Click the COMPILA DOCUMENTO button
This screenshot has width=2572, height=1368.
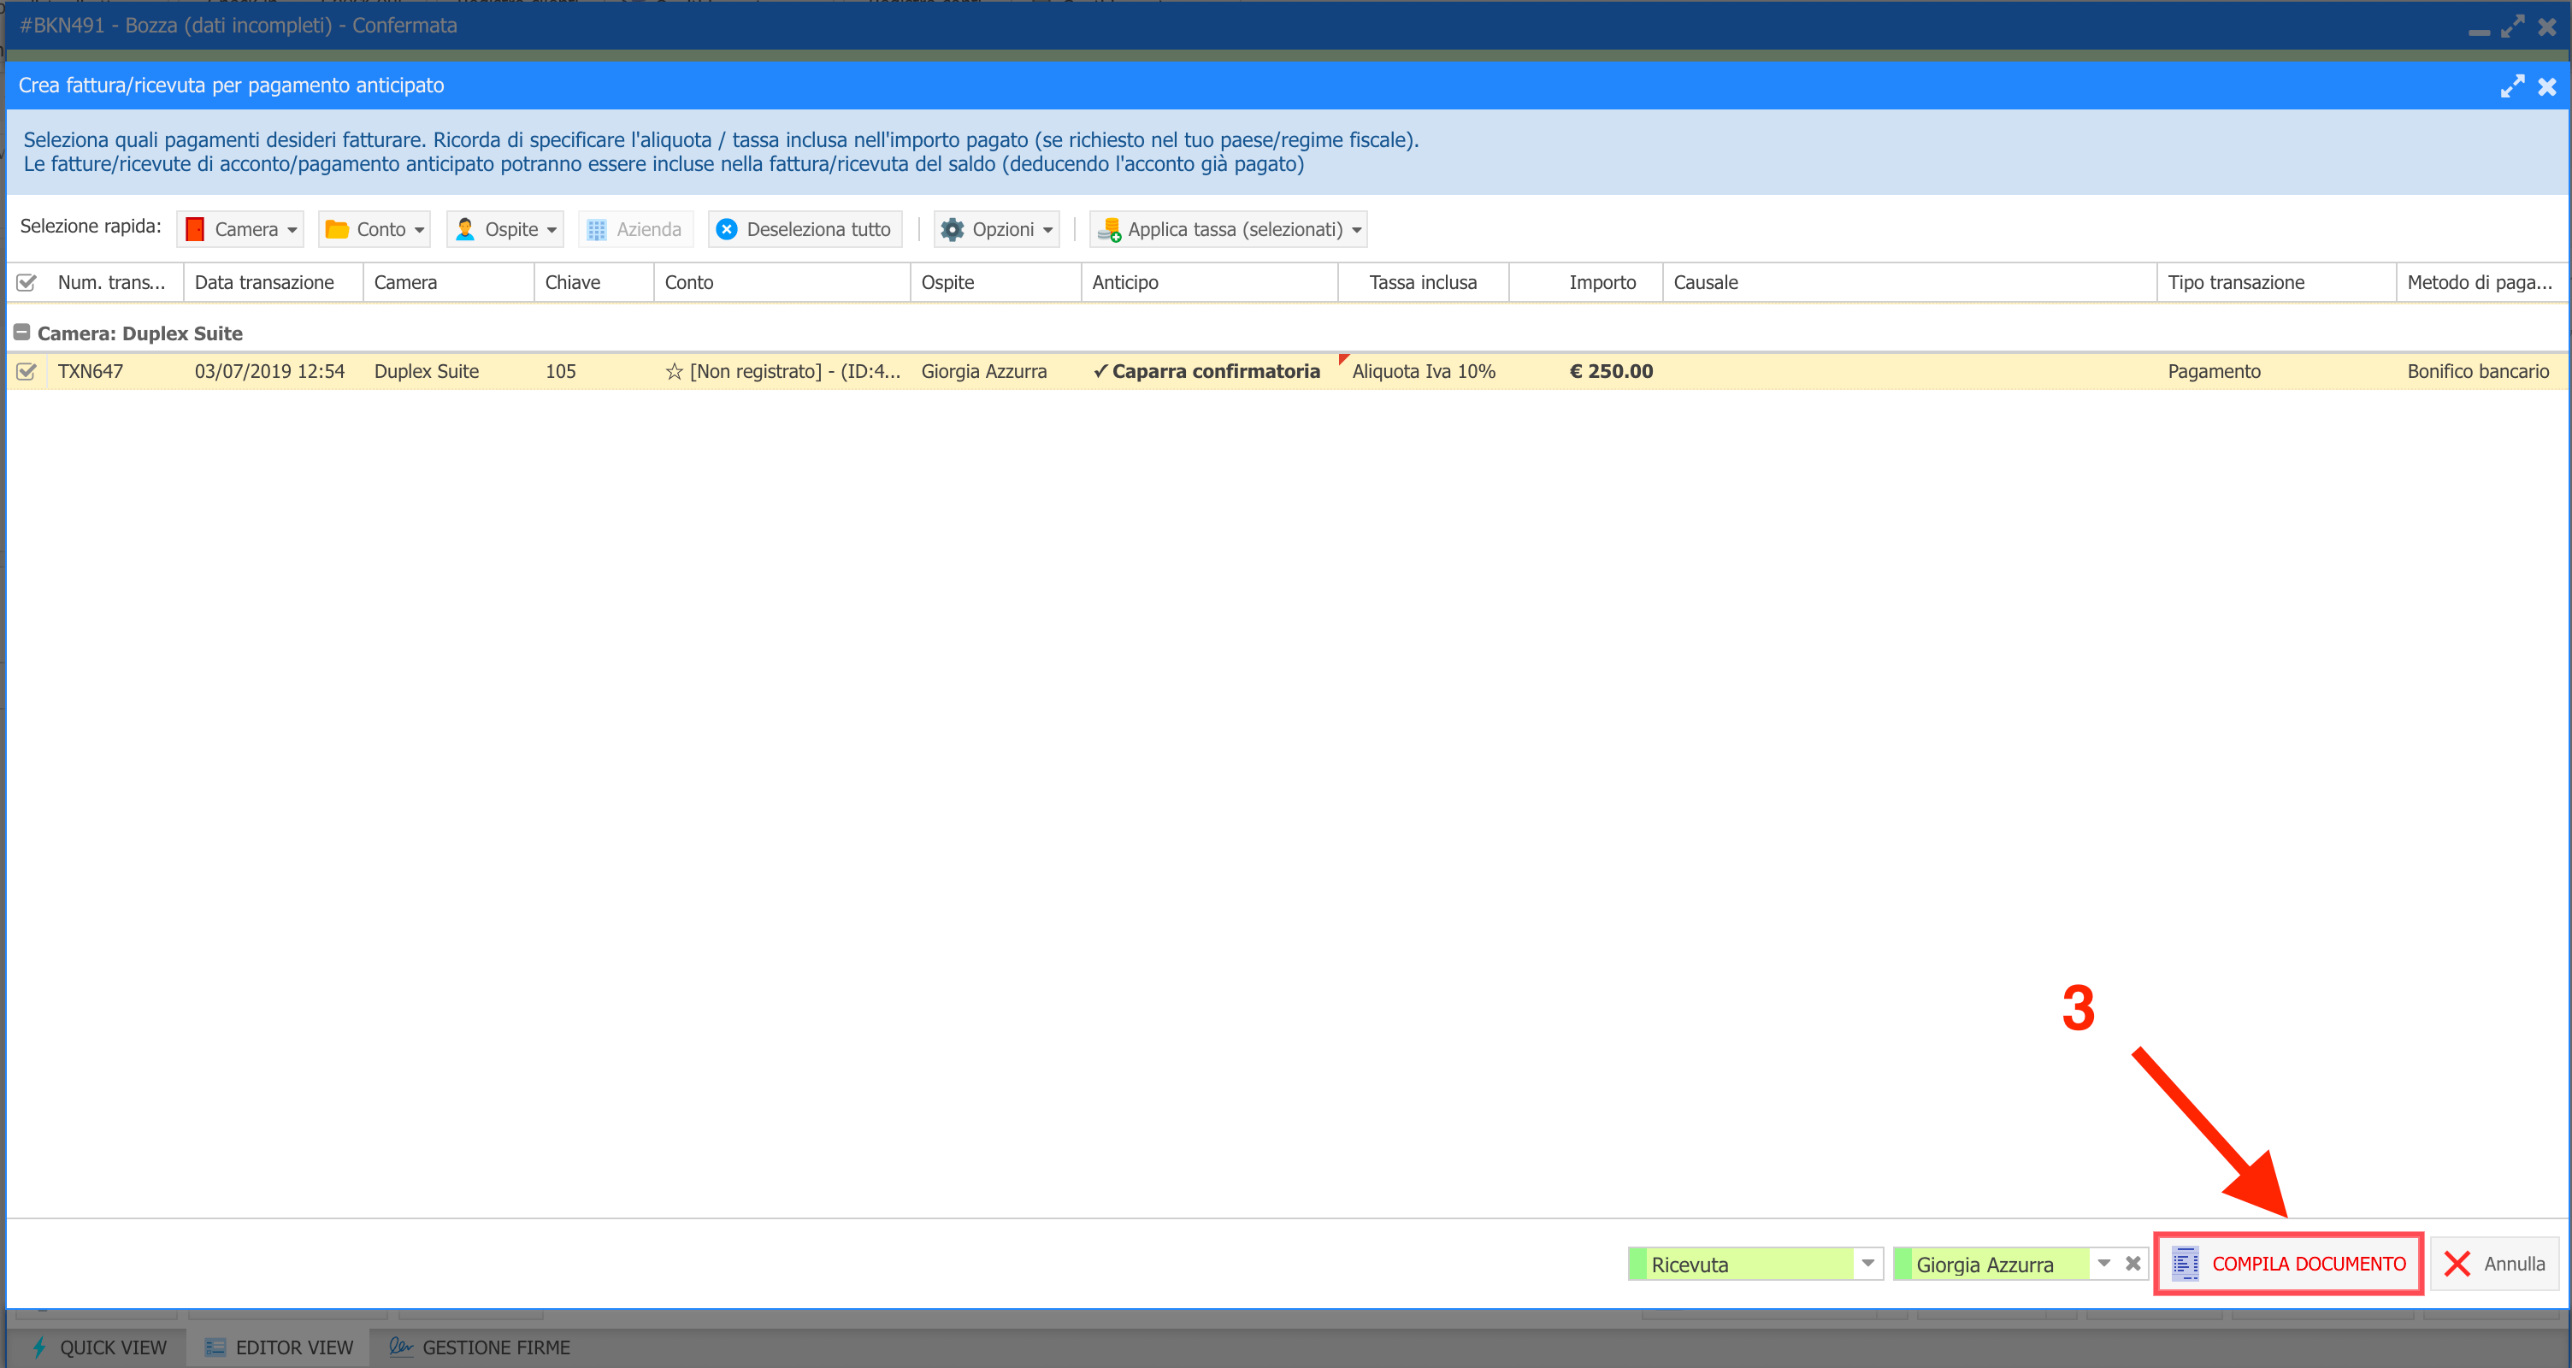pyautogui.click(x=2288, y=1263)
